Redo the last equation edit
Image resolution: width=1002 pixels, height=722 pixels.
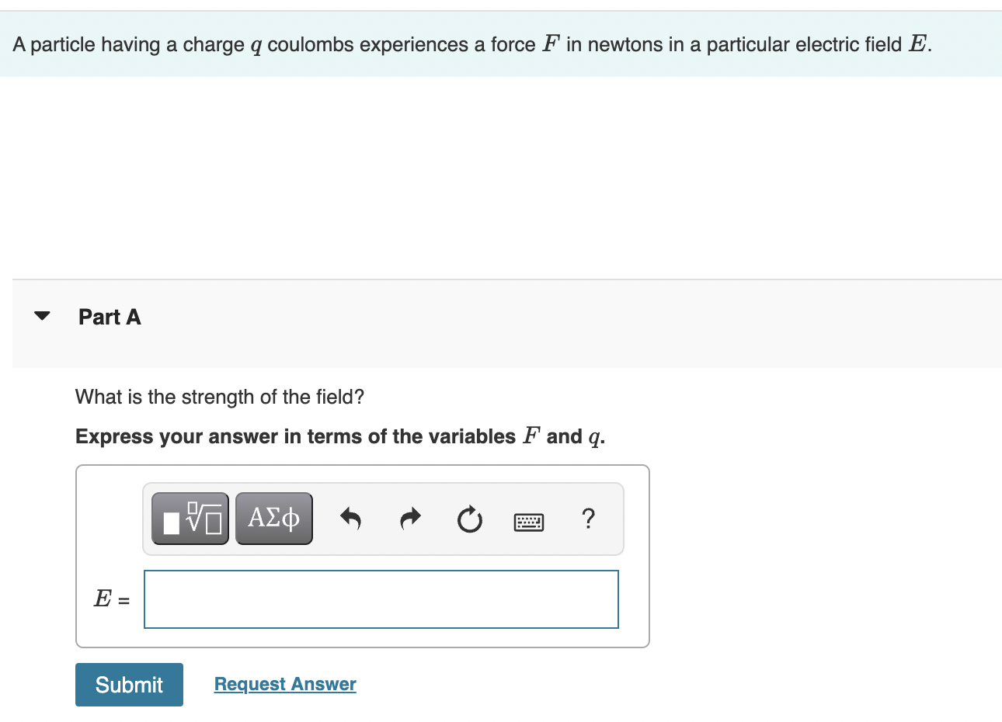tap(409, 519)
